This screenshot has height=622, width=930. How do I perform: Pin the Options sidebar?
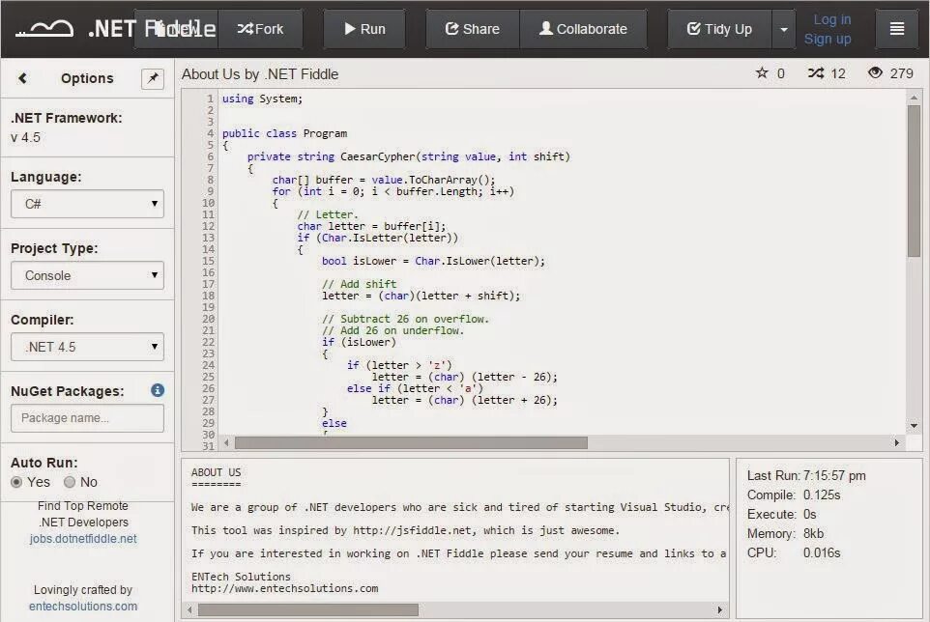tap(153, 78)
